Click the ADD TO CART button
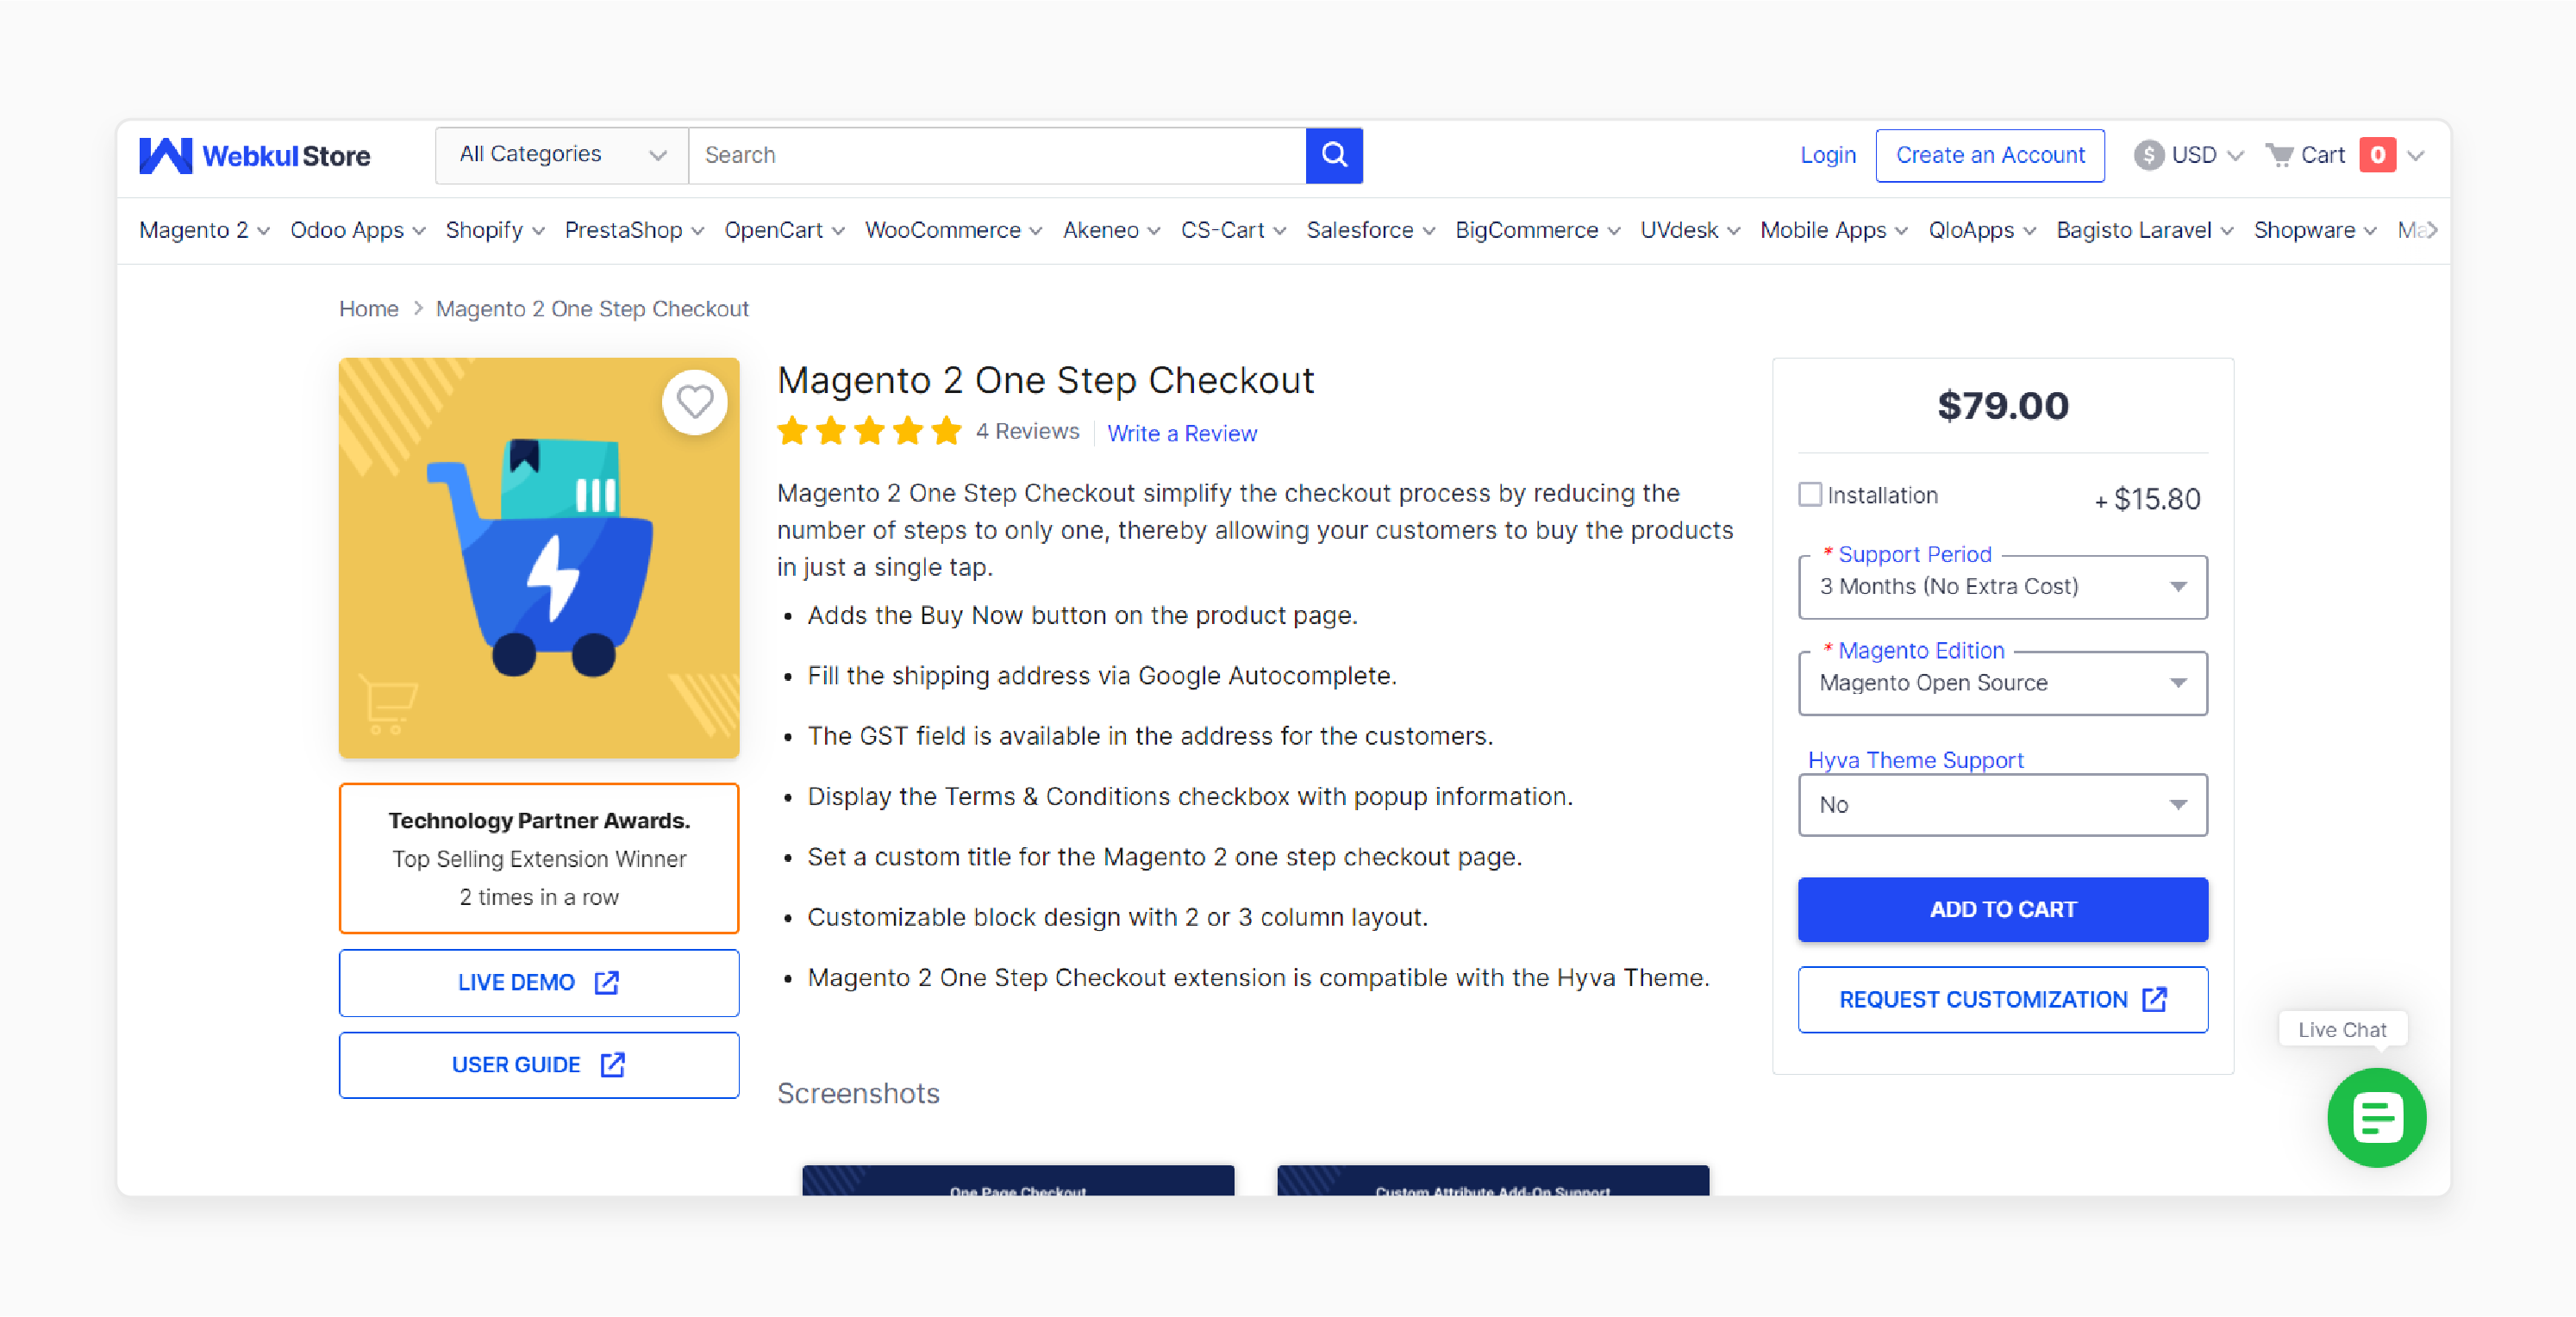This screenshot has height=1317, width=2576. point(2002,909)
